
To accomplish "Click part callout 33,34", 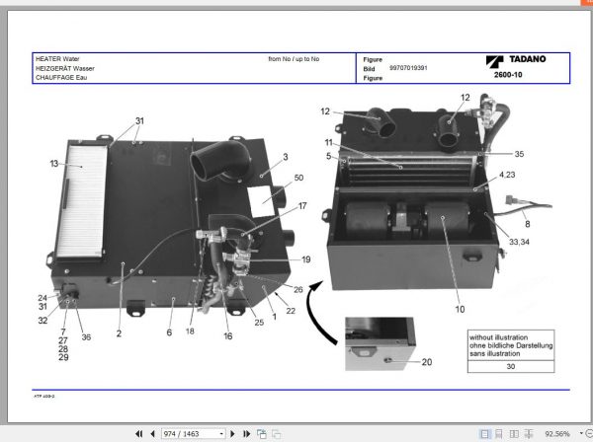I will click(519, 242).
